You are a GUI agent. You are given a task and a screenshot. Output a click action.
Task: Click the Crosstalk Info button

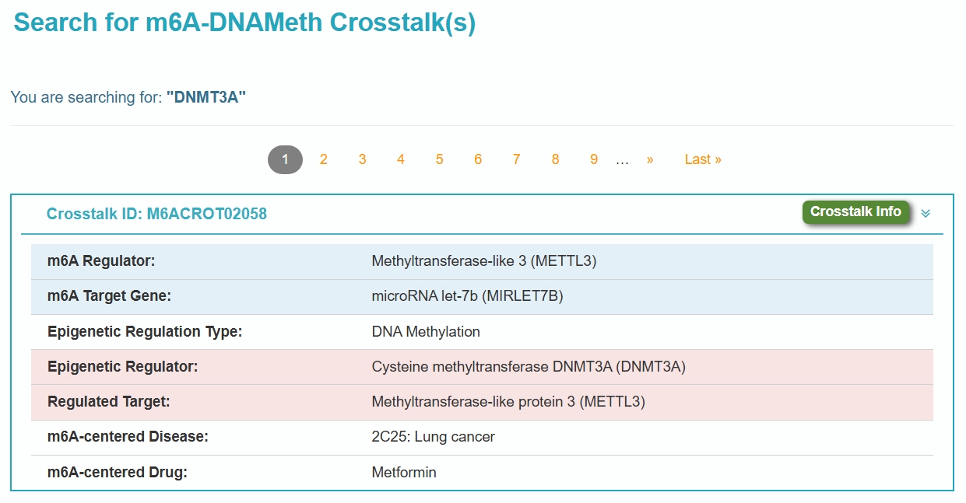click(x=855, y=211)
